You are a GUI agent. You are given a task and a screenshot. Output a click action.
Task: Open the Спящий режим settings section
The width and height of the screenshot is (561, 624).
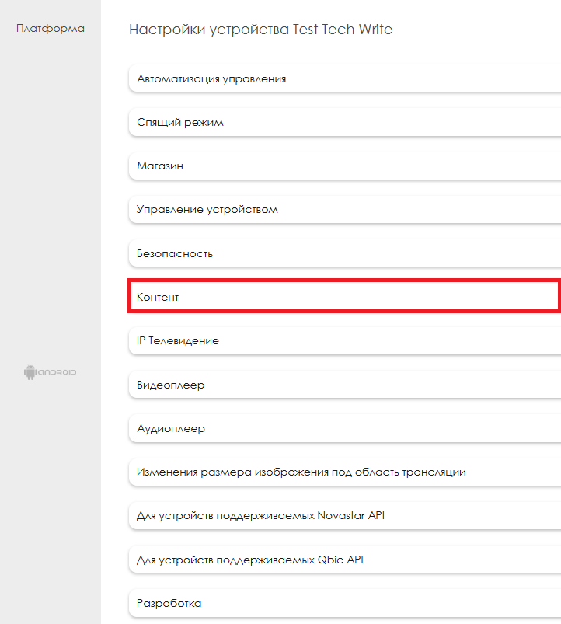(180, 123)
